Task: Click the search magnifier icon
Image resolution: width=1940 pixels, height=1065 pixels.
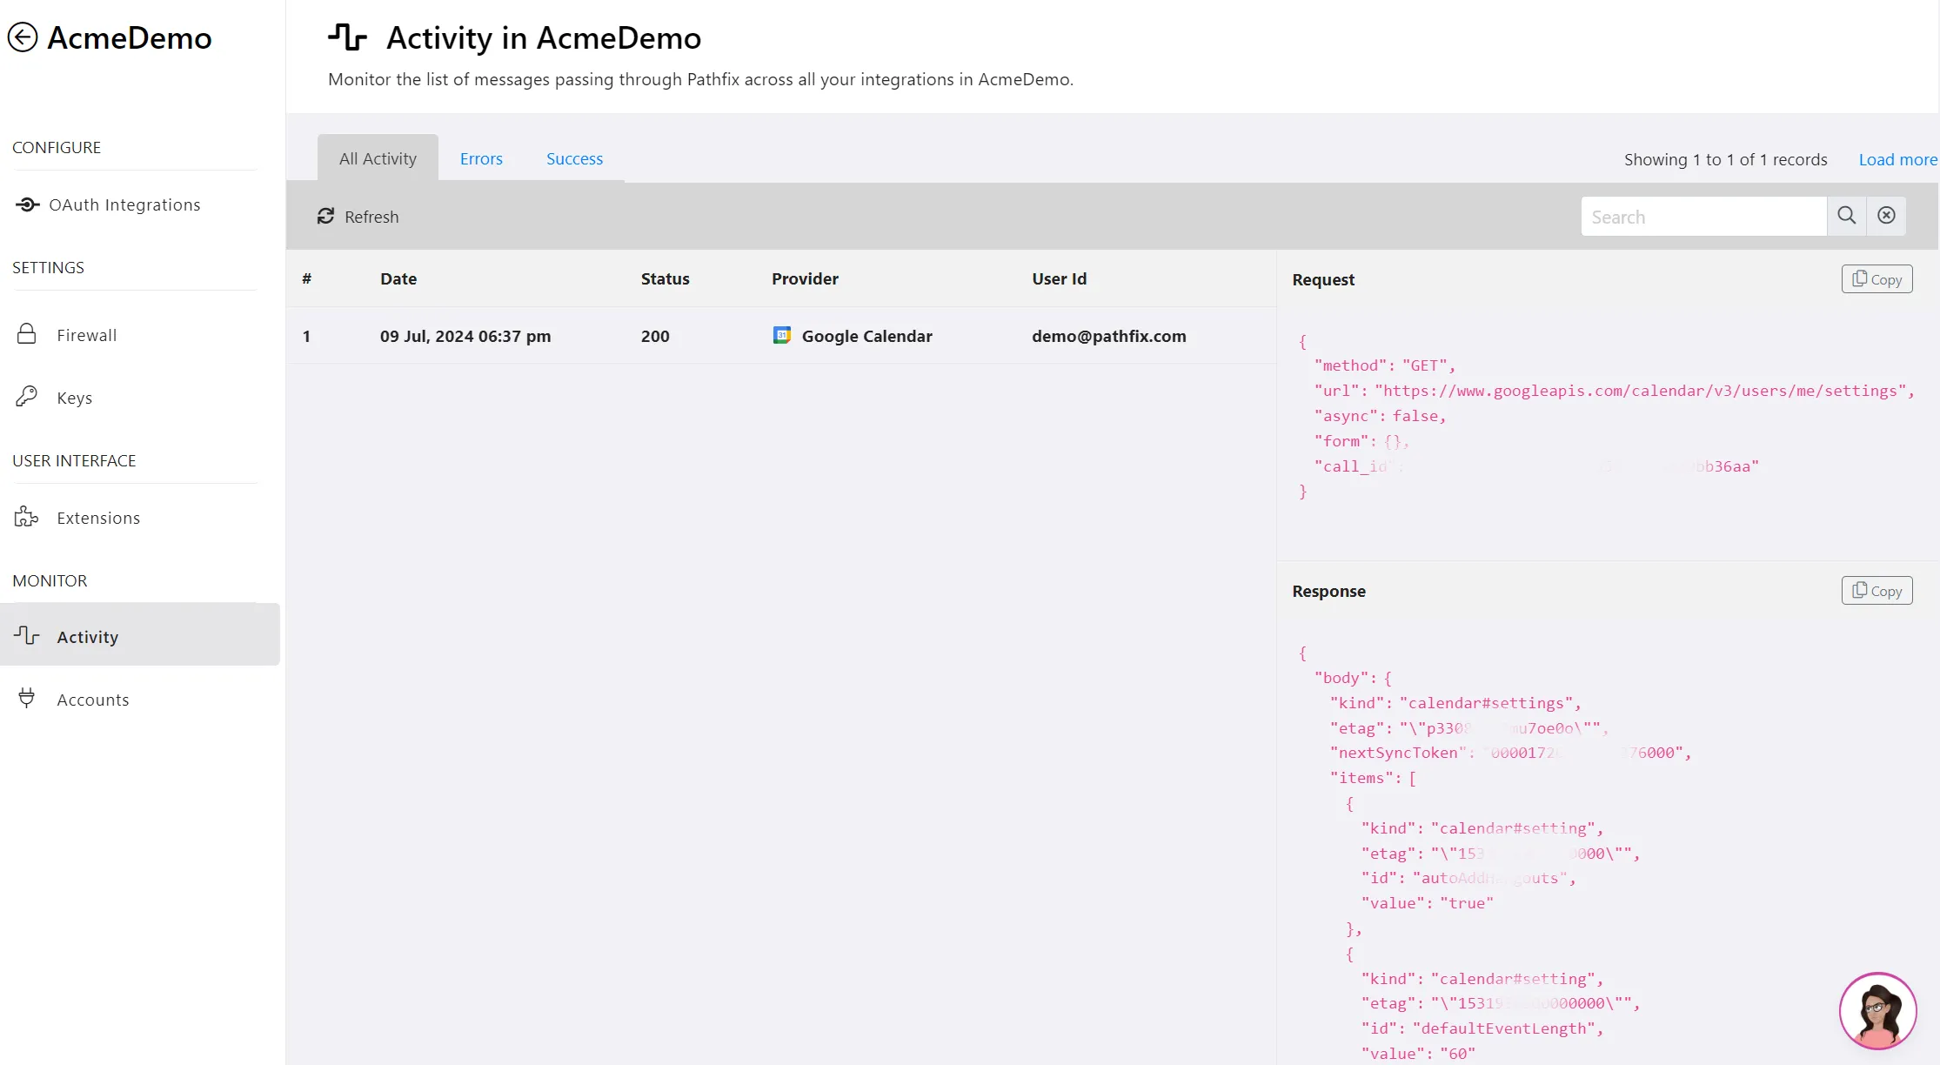Action: [1847, 216]
